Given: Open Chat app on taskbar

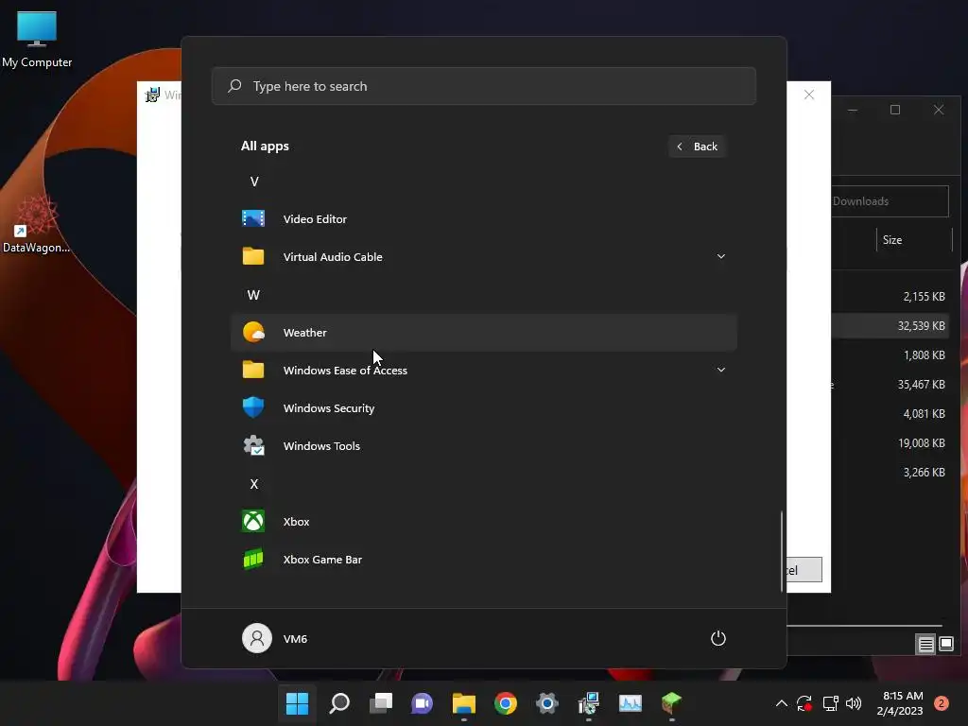Looking at the screenshot, I should click(x=423, y=703).
